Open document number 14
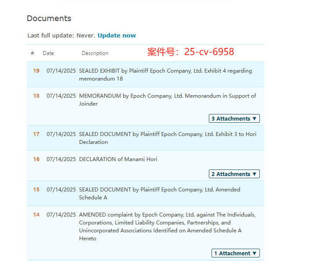Image resolution: width=321 pixels, height=261 pixels. [36, 215]
